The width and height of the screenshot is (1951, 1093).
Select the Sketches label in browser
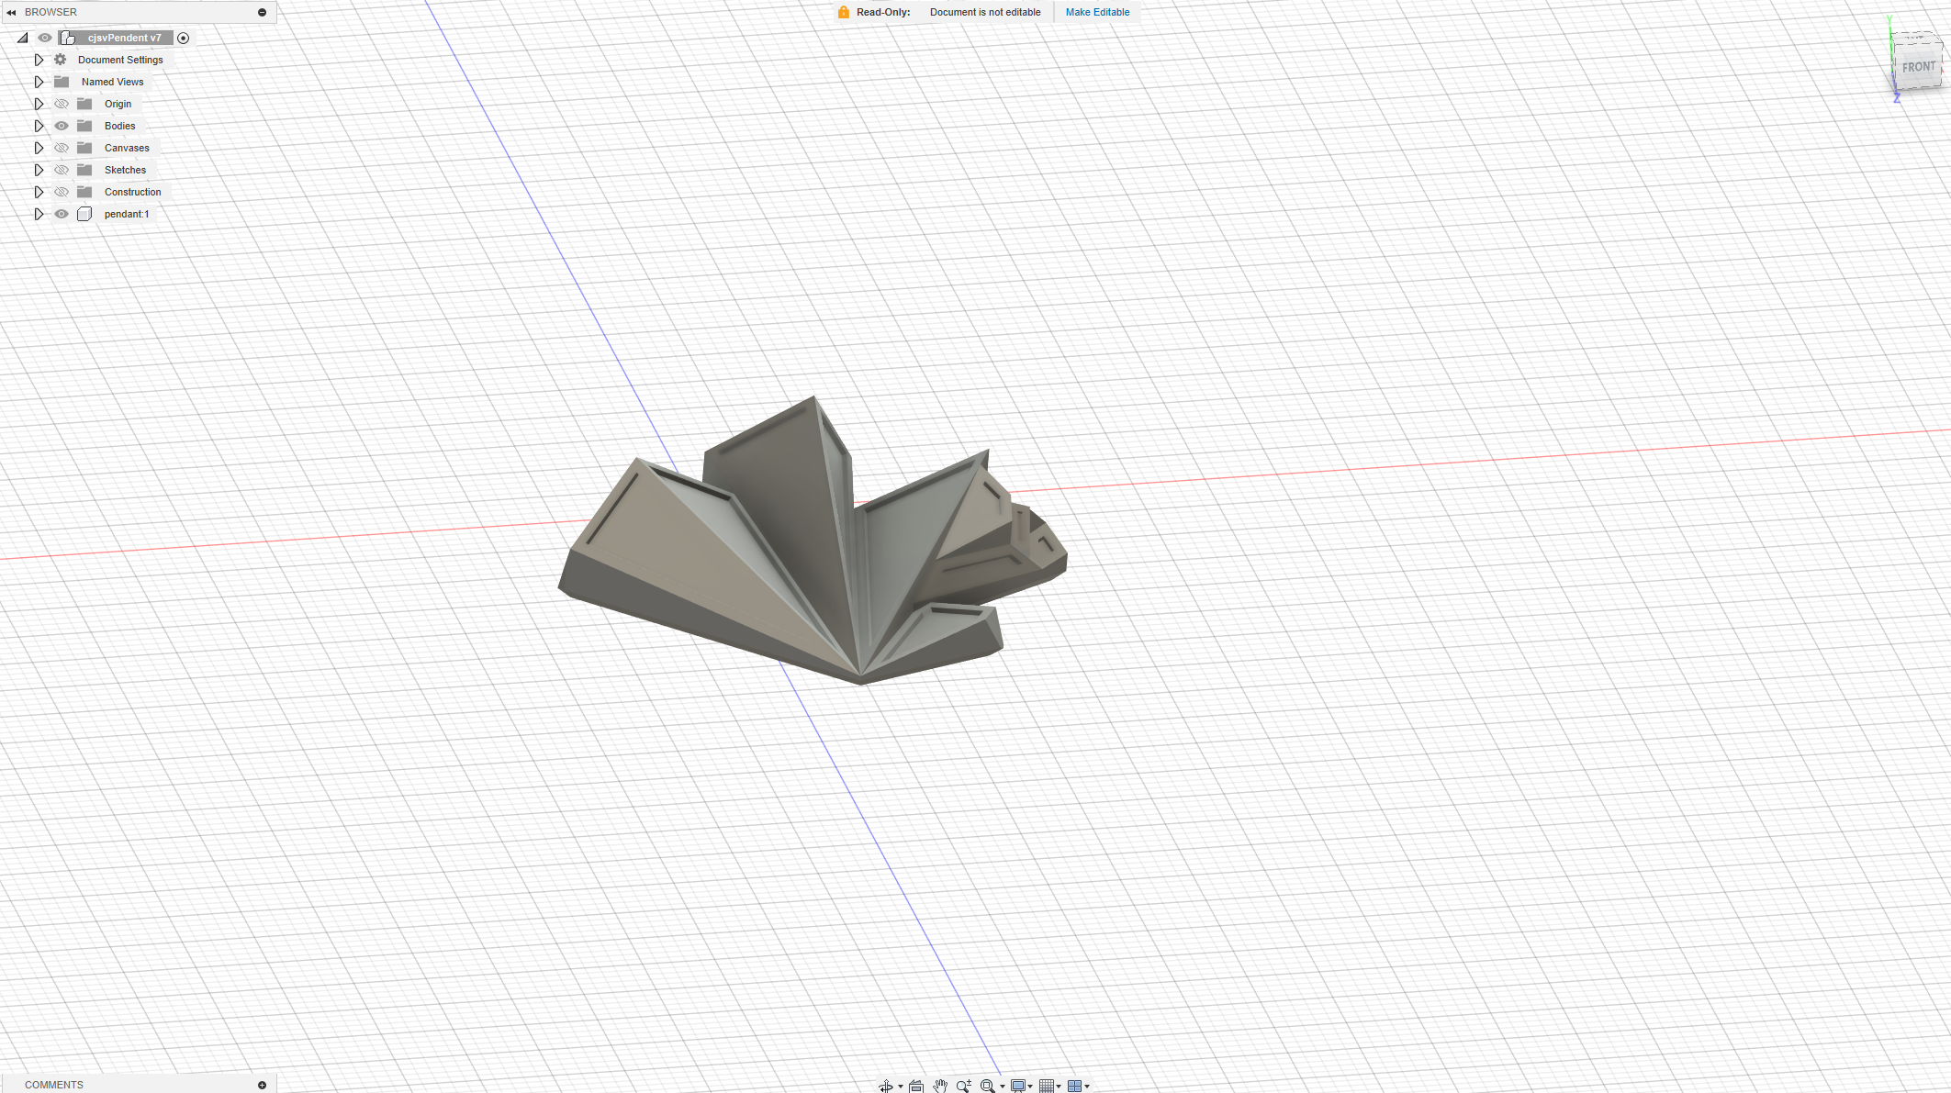pyautogui.click(x=125, y=170)
